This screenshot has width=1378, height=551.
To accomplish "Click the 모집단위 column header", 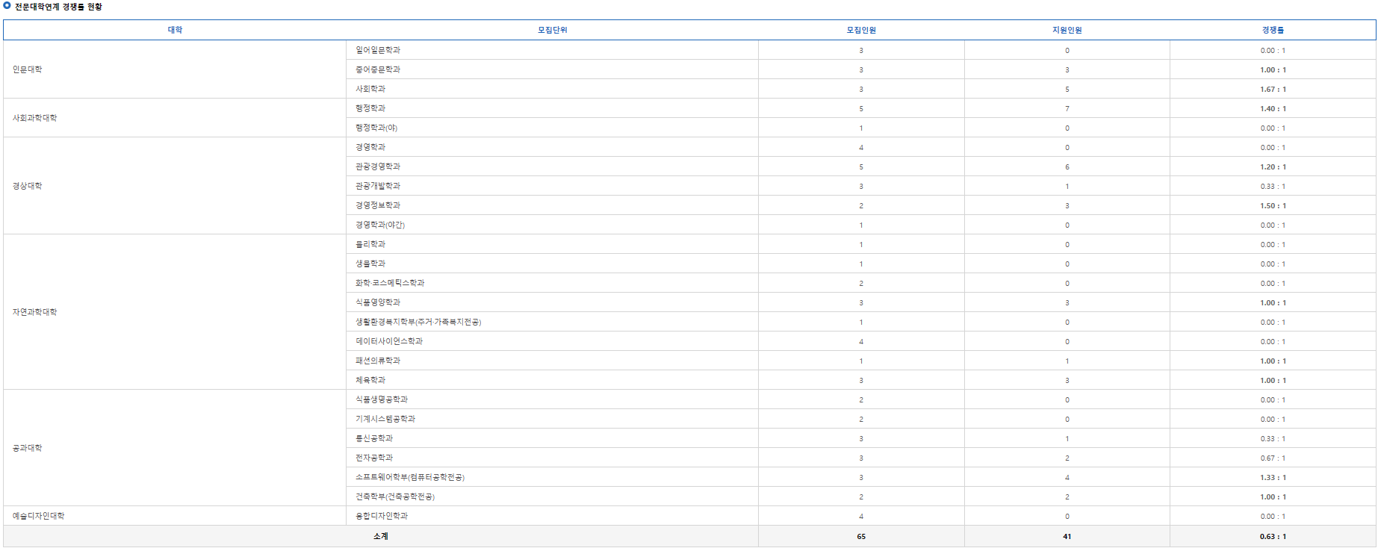I will 553,30.
